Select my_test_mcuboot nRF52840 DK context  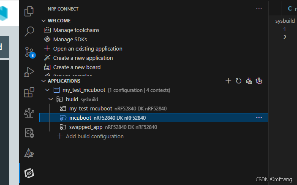(154, 108)
